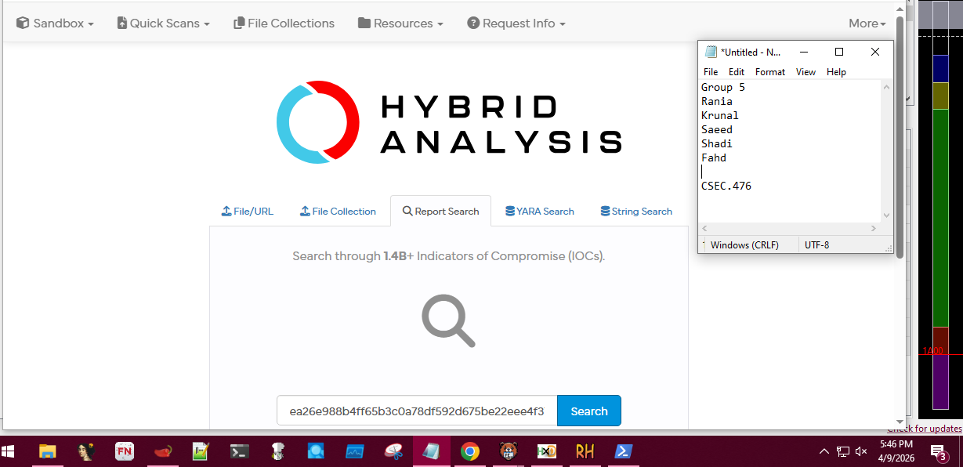Open the black terminal icon in taskbar
This screenshot has height=467, width=963.
(240, 451)
